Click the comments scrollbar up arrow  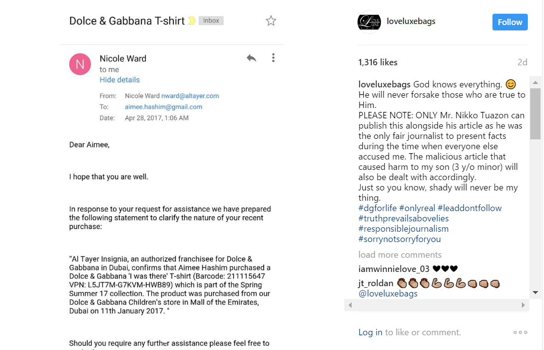(535, 82)
